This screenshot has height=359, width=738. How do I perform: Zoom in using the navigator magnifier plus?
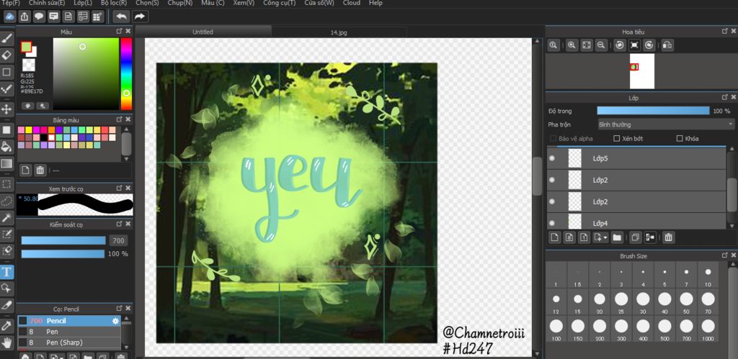click(572, 45)
